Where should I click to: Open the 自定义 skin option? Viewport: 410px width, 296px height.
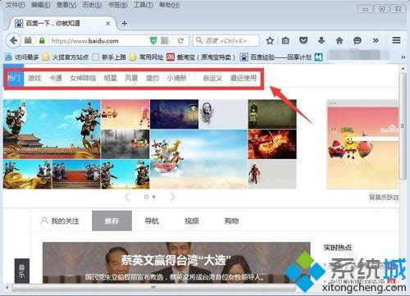[x=212, y=78]
